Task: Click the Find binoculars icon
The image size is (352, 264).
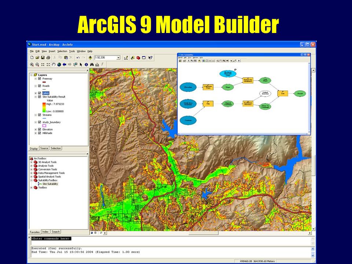Action: coord(92,65)
